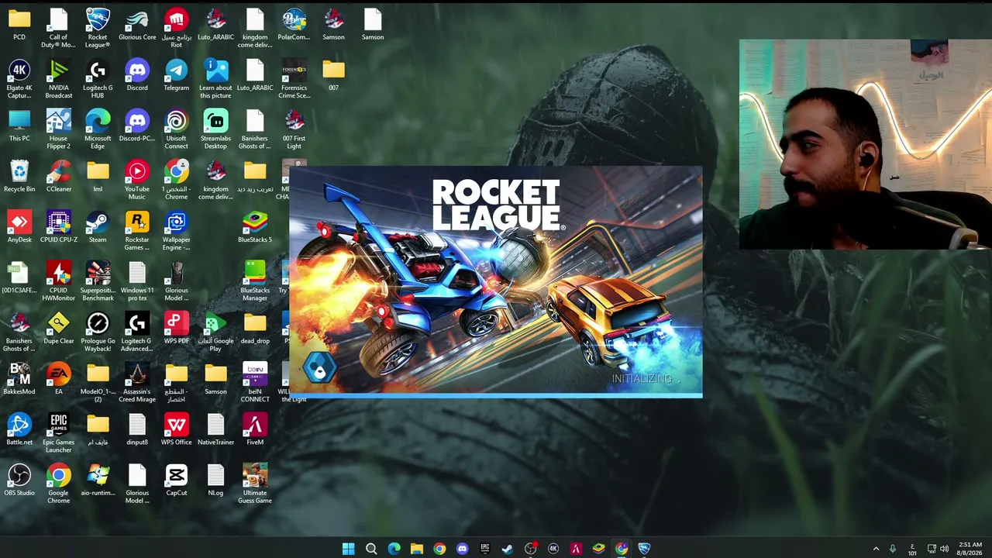992x558 pixels.
Task: Open the Riot client desktop shortcut
Action: point(176,28)
